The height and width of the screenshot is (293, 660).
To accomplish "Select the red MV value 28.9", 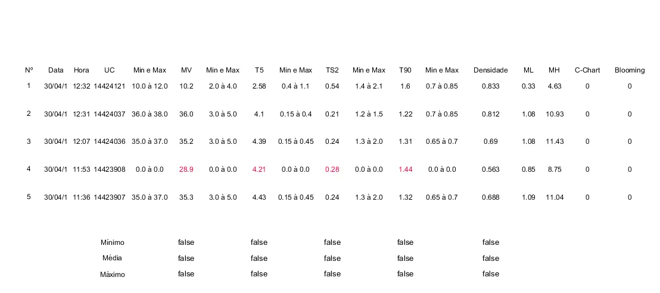I will pos(186,169).
